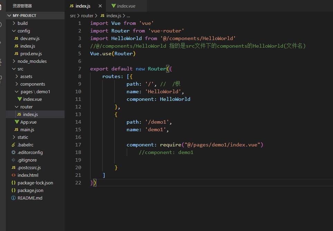Viewport: 333px width, 231px height.
Task: Click the gear icon beside .editorconfig
Action: pos(13,152)
